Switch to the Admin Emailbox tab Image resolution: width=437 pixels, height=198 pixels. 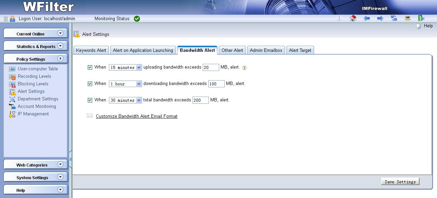tap(266, 50)
